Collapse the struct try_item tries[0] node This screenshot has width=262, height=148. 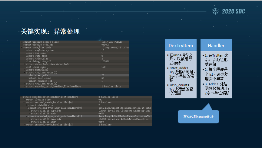(x=25, y=72)
